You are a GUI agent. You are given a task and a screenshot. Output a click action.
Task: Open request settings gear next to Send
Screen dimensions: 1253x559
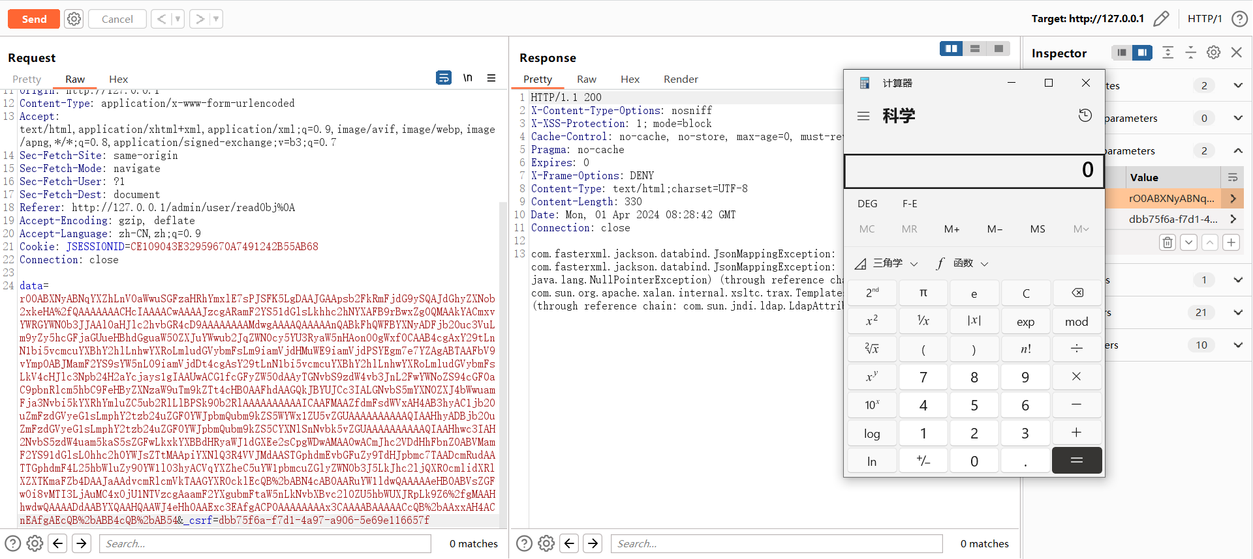pyautogui.click(x=74, y=19)
